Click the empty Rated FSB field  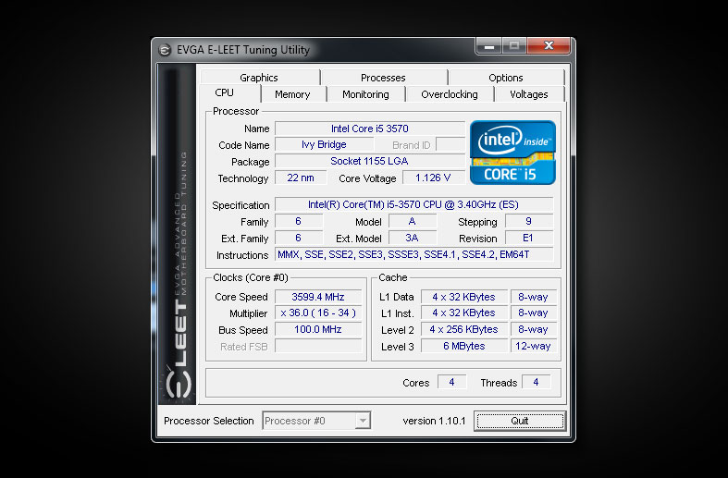point(318,346)
